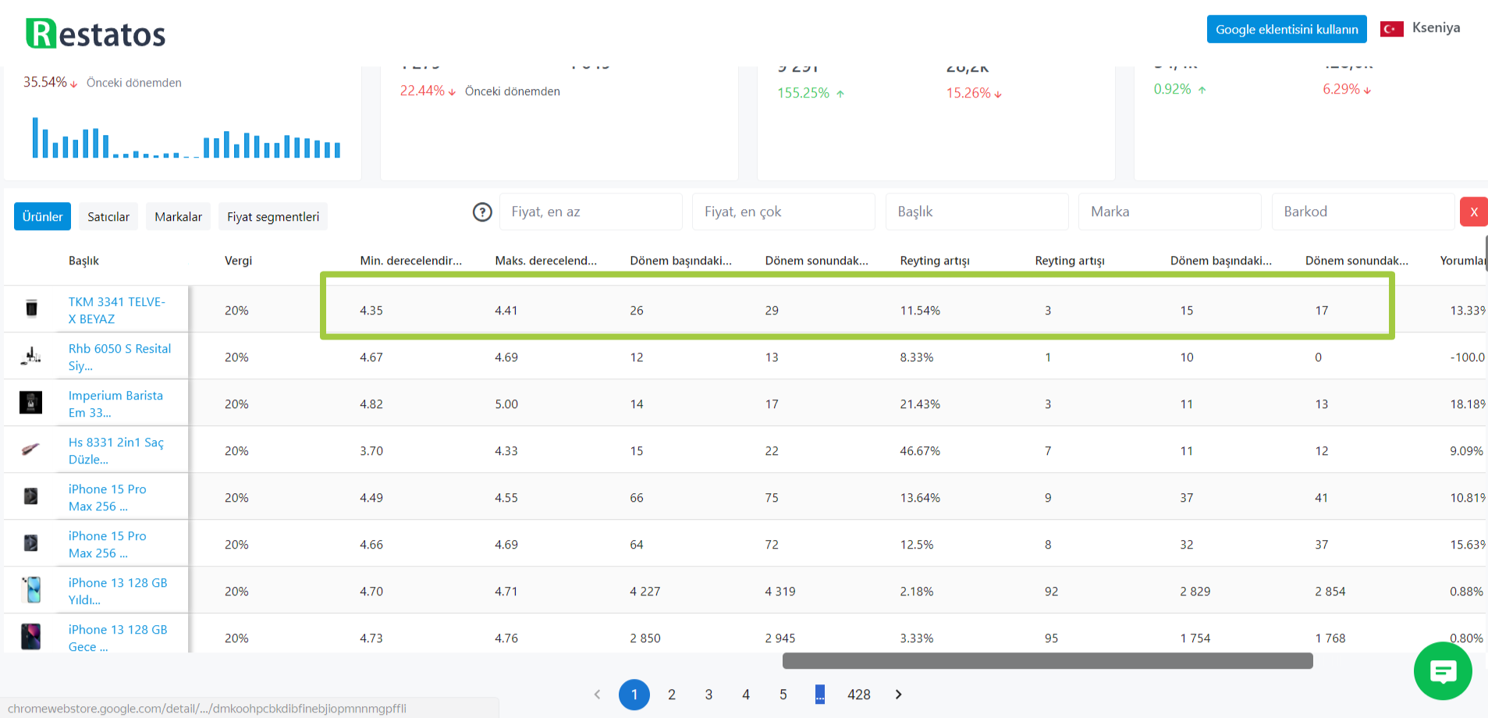This screenshot has height=718, width=1488.
Task: Sort by the Başlık column header
Action: click(83, 261)
